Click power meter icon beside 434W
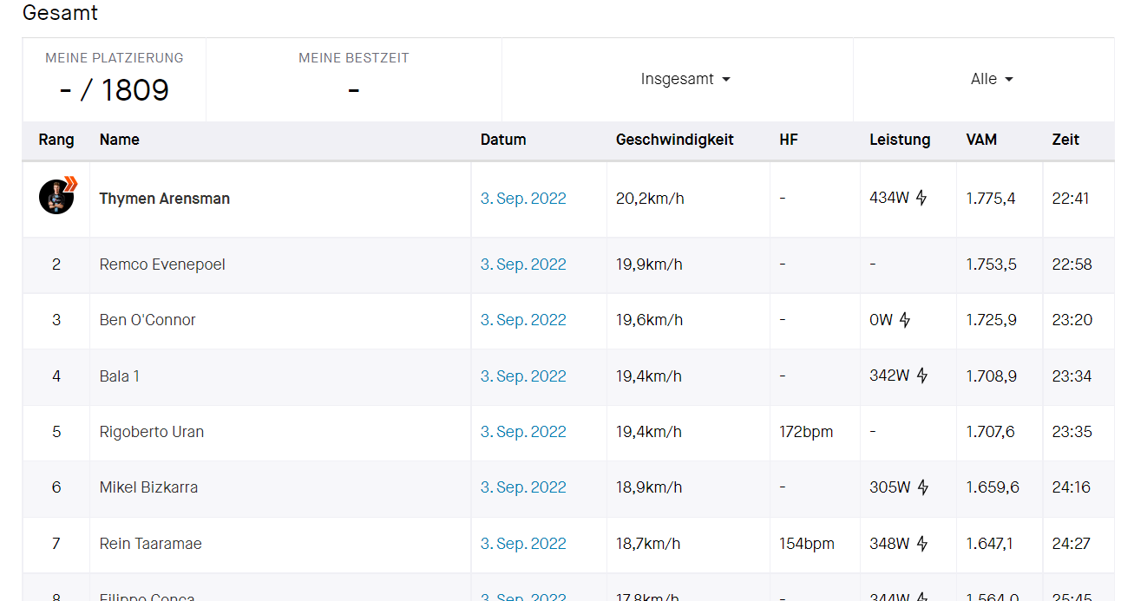Viewport: 1134px width, 601px height. [x=921, y=198]
